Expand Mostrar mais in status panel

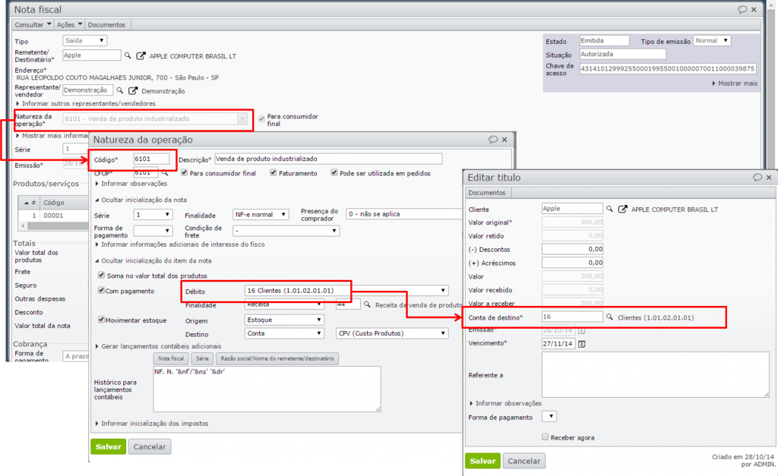(735, 84)
